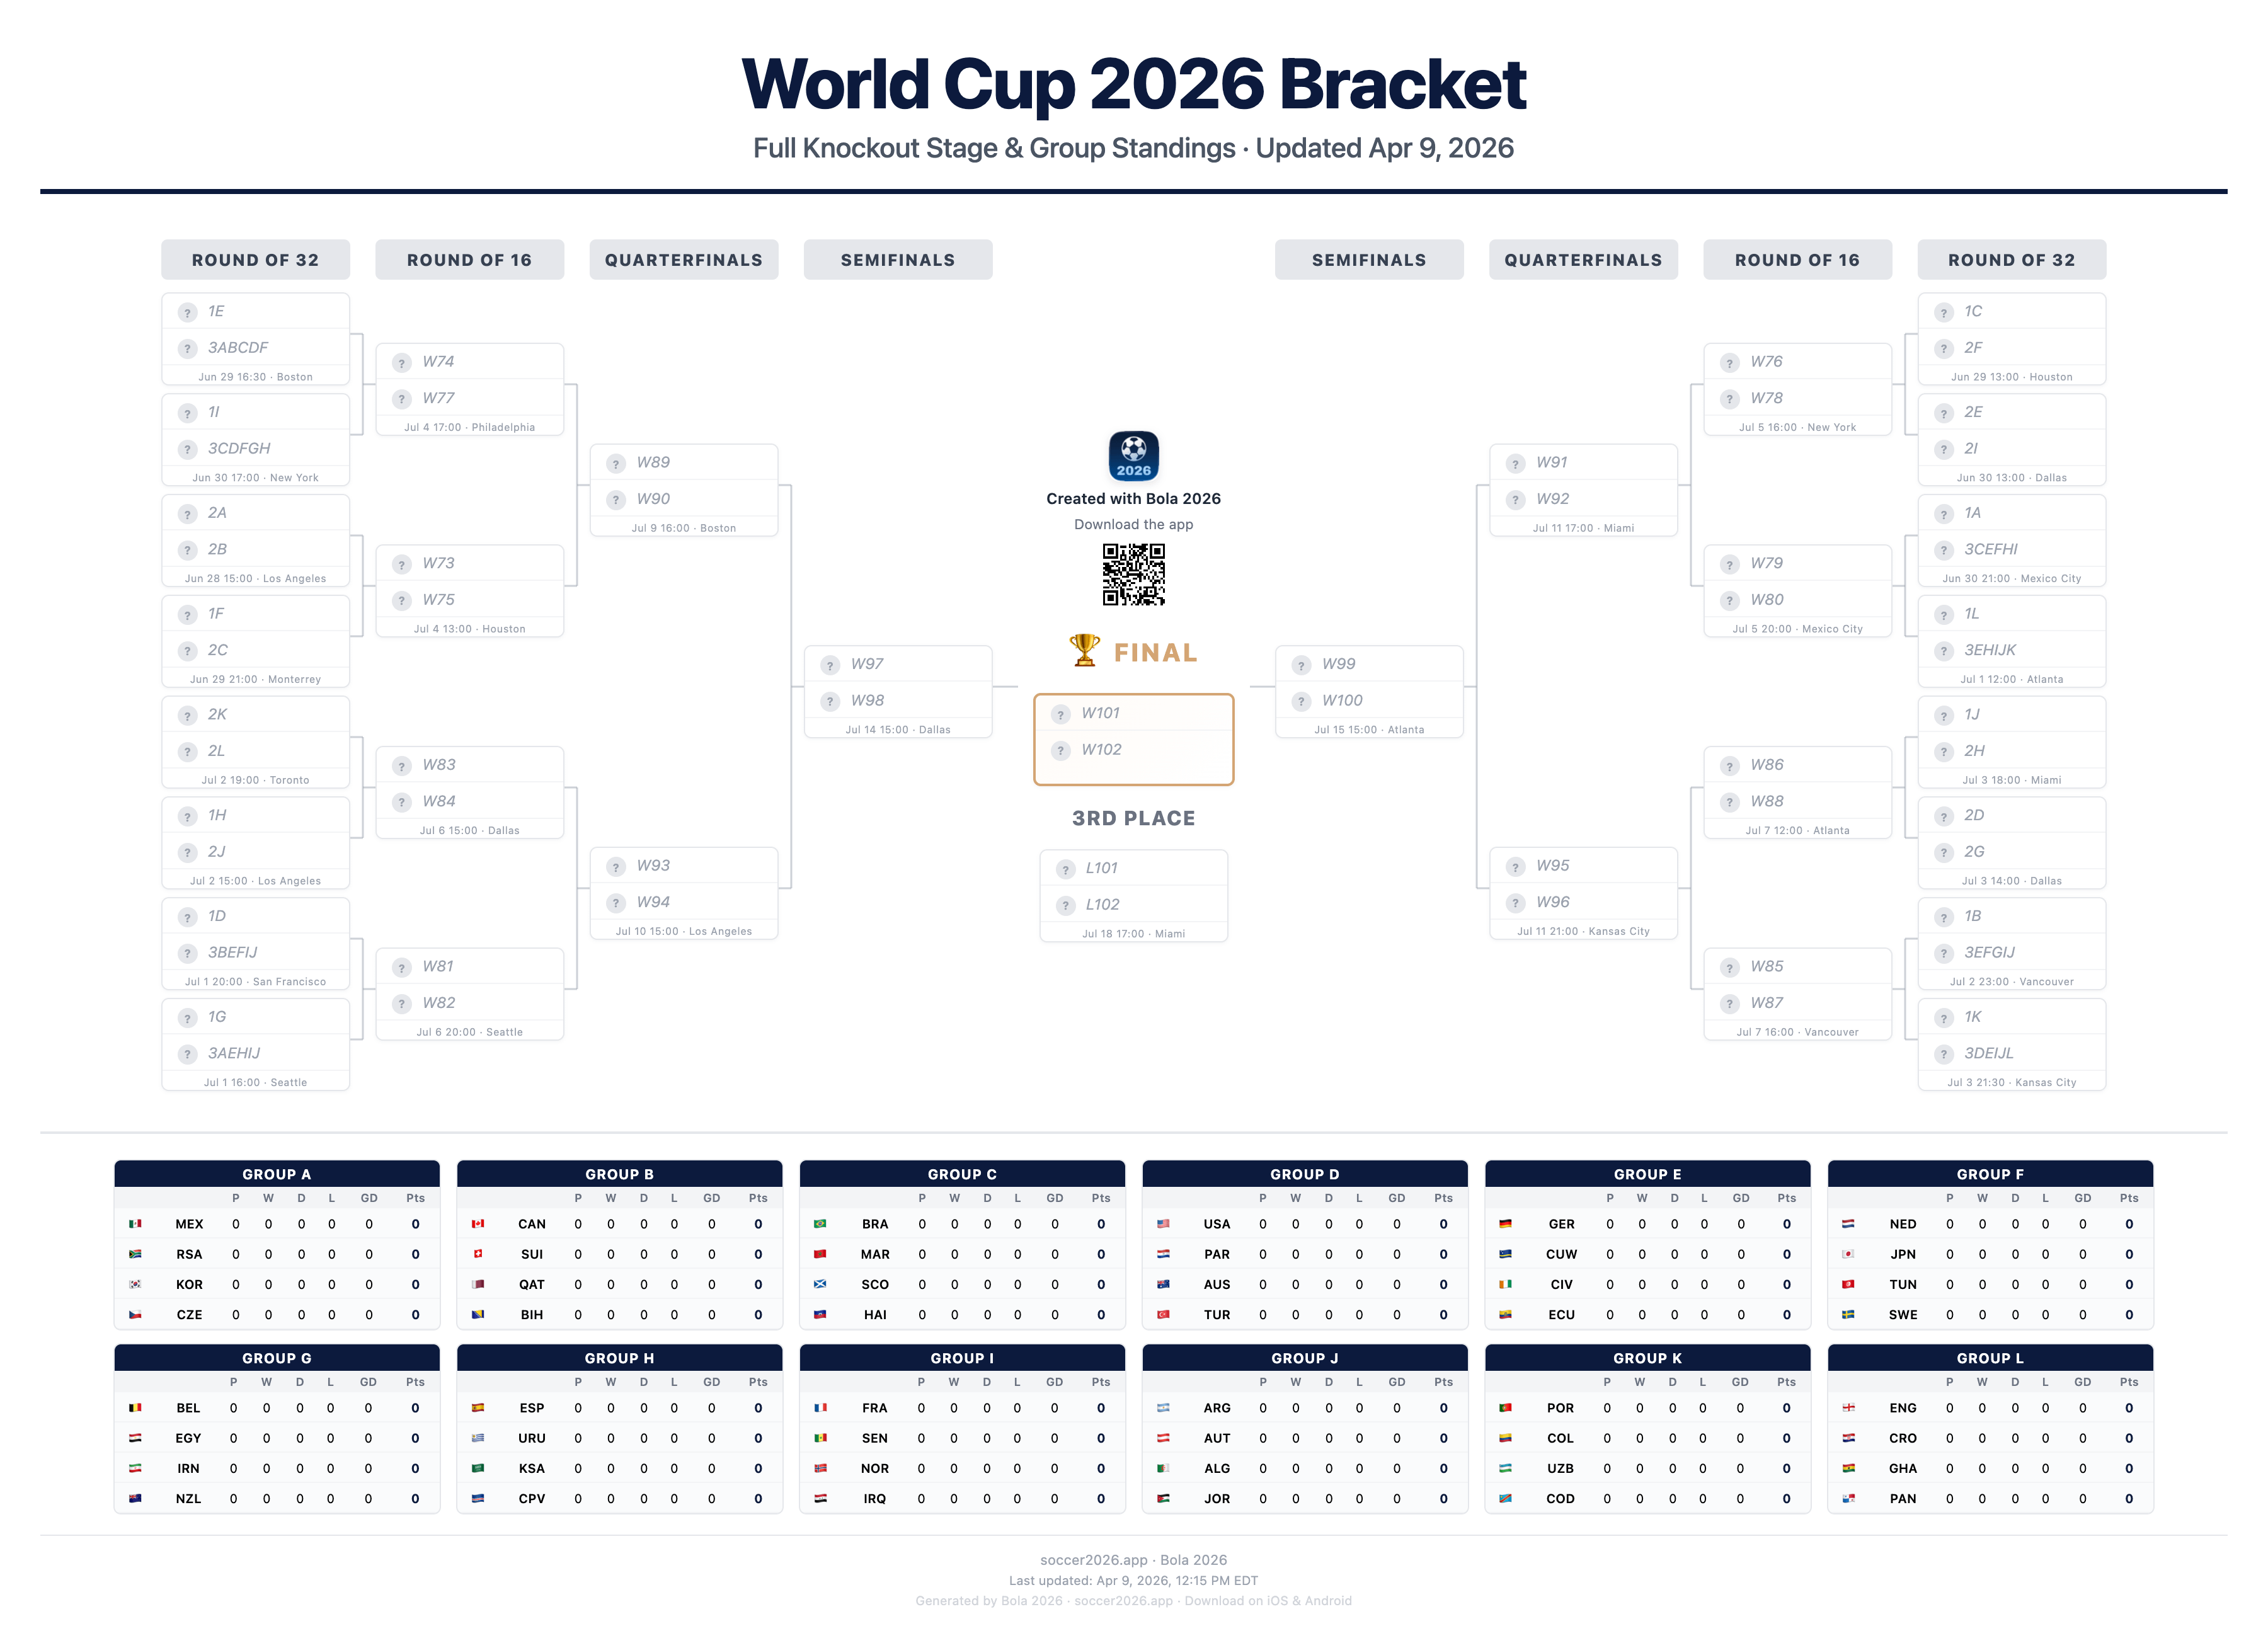Click the download app QR code

[1133, 574]
